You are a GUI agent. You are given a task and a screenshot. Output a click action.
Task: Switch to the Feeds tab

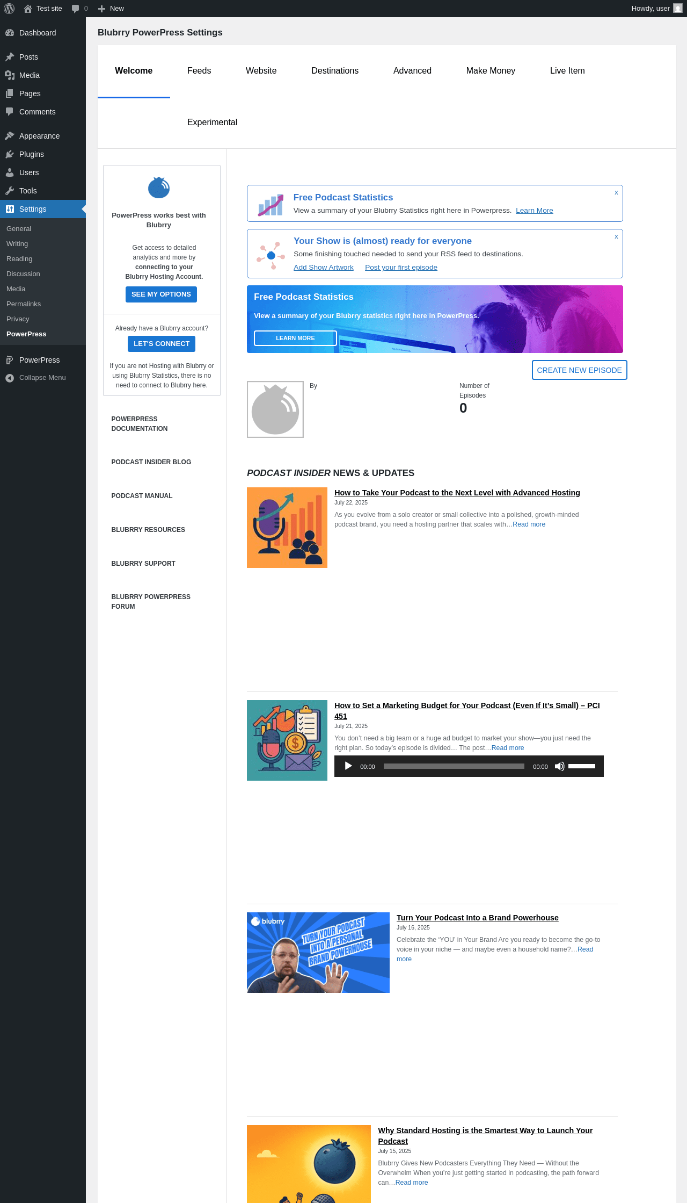pos(199,71)
